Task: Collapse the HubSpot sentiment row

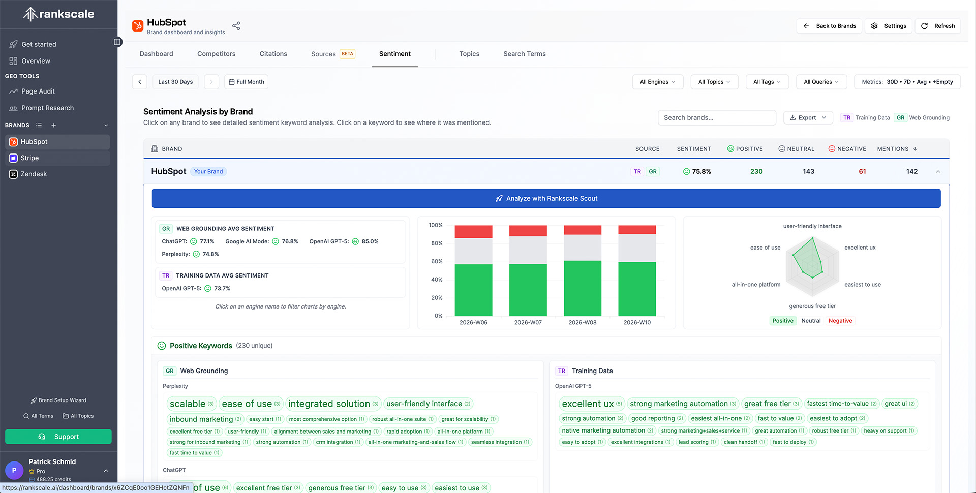Action: point(938,171)
